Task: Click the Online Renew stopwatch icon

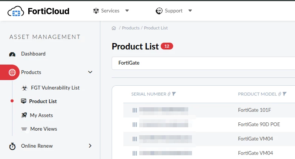Action: point(12,146)
